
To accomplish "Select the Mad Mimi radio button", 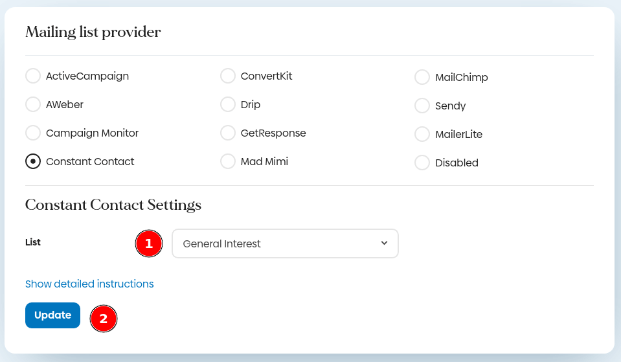I will pos(228,162).
